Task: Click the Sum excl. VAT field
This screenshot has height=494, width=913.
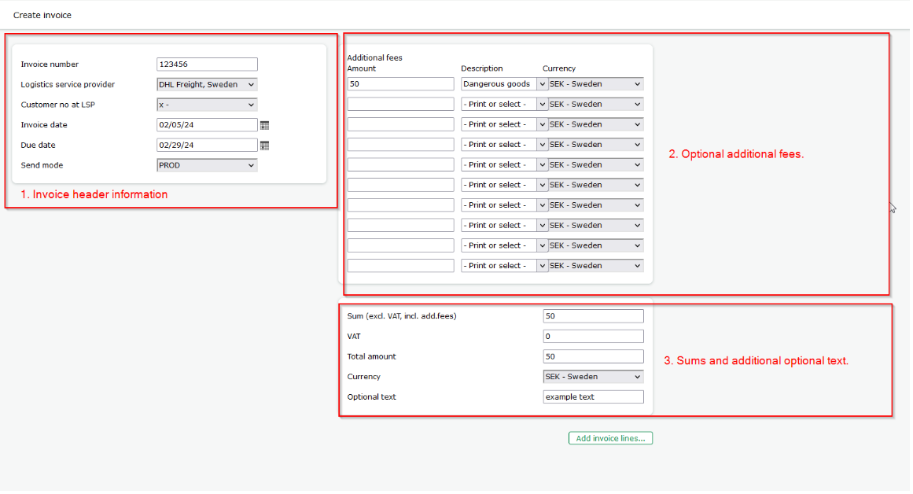Action: click(x=593, y=316)
